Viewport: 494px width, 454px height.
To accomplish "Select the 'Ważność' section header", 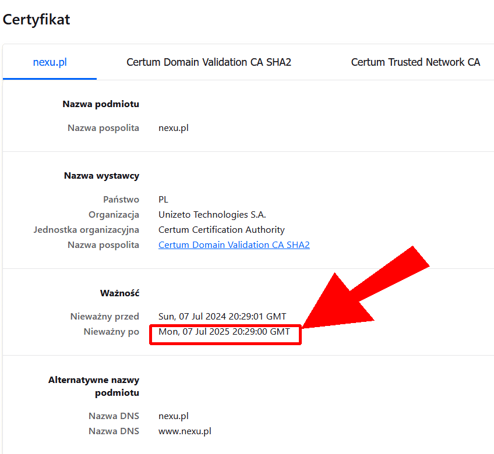I will pos(120,293).
